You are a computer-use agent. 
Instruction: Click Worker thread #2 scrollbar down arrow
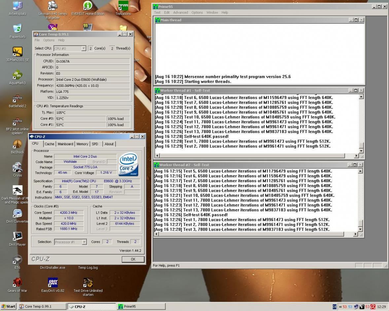point(361,229)
